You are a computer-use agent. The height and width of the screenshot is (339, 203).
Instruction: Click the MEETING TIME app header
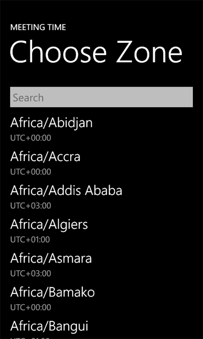[38, 28]
